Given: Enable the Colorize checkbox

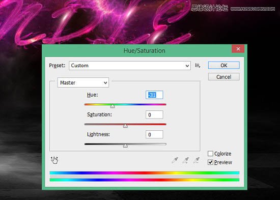Looking at the screenshot, I should (x=210, y=154).
